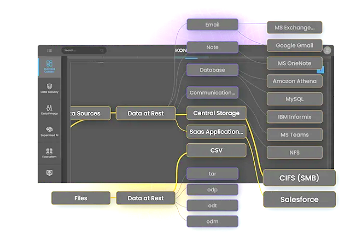Click the Files root node
Screen dimensions: 360x246
tap(81, 198)
